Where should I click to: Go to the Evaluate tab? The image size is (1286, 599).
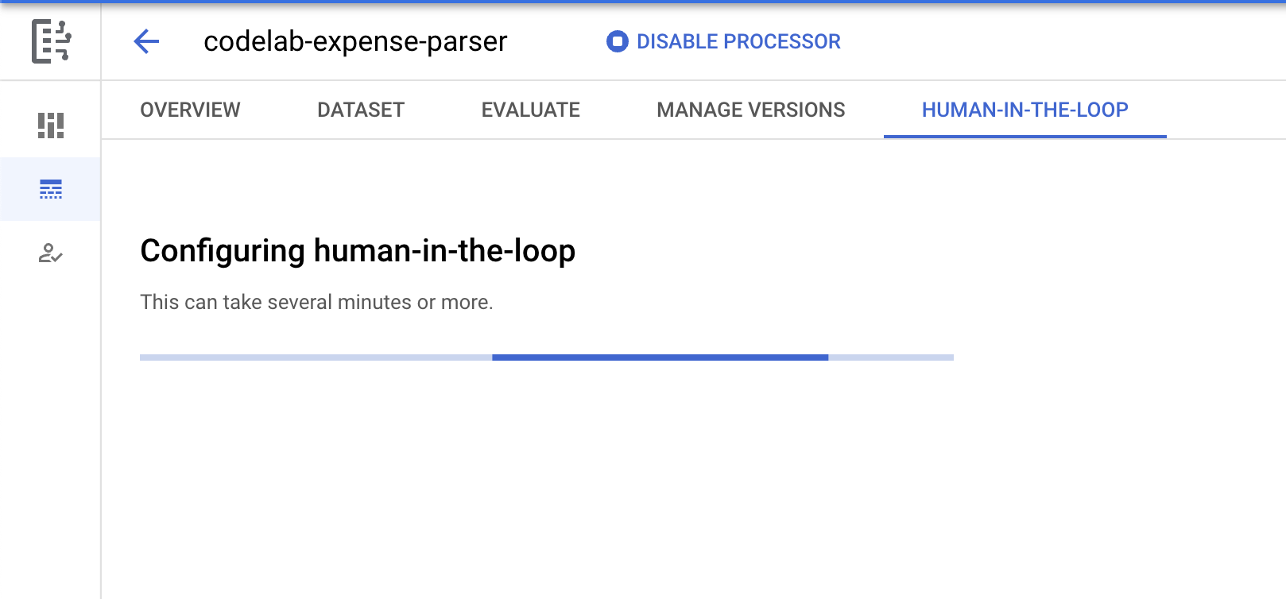pyautogui.click(x=530, y=110)
